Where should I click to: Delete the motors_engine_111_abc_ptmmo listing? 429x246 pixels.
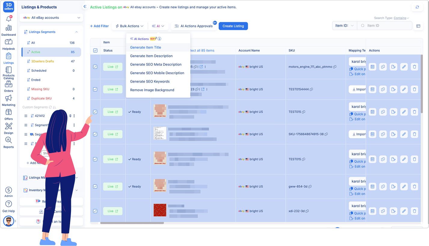pos(415,66)
